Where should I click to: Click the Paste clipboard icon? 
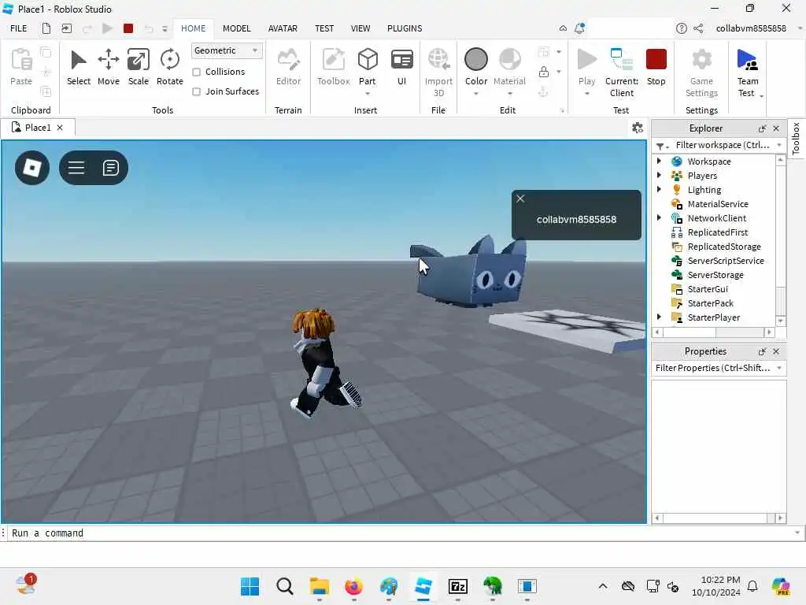click(x=21, y=67)
